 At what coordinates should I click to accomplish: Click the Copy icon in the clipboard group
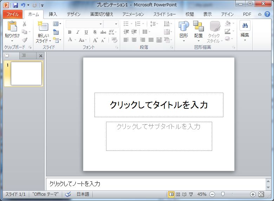coord(25,32)
